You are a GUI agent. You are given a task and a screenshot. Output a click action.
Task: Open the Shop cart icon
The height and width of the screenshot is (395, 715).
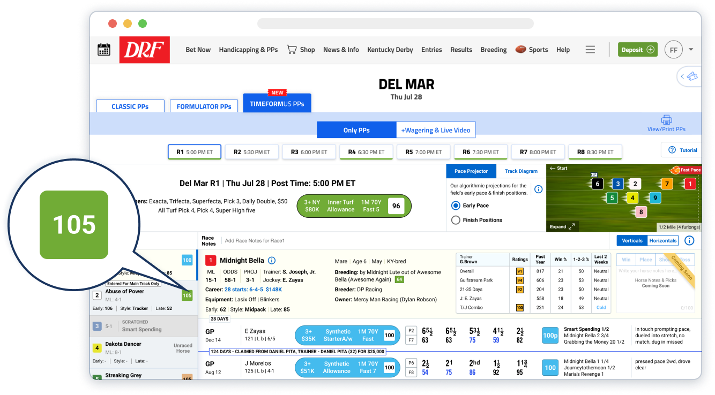pyautogui.click(x=292, y=49)
